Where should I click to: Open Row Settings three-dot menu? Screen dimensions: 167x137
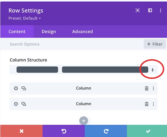161,11
